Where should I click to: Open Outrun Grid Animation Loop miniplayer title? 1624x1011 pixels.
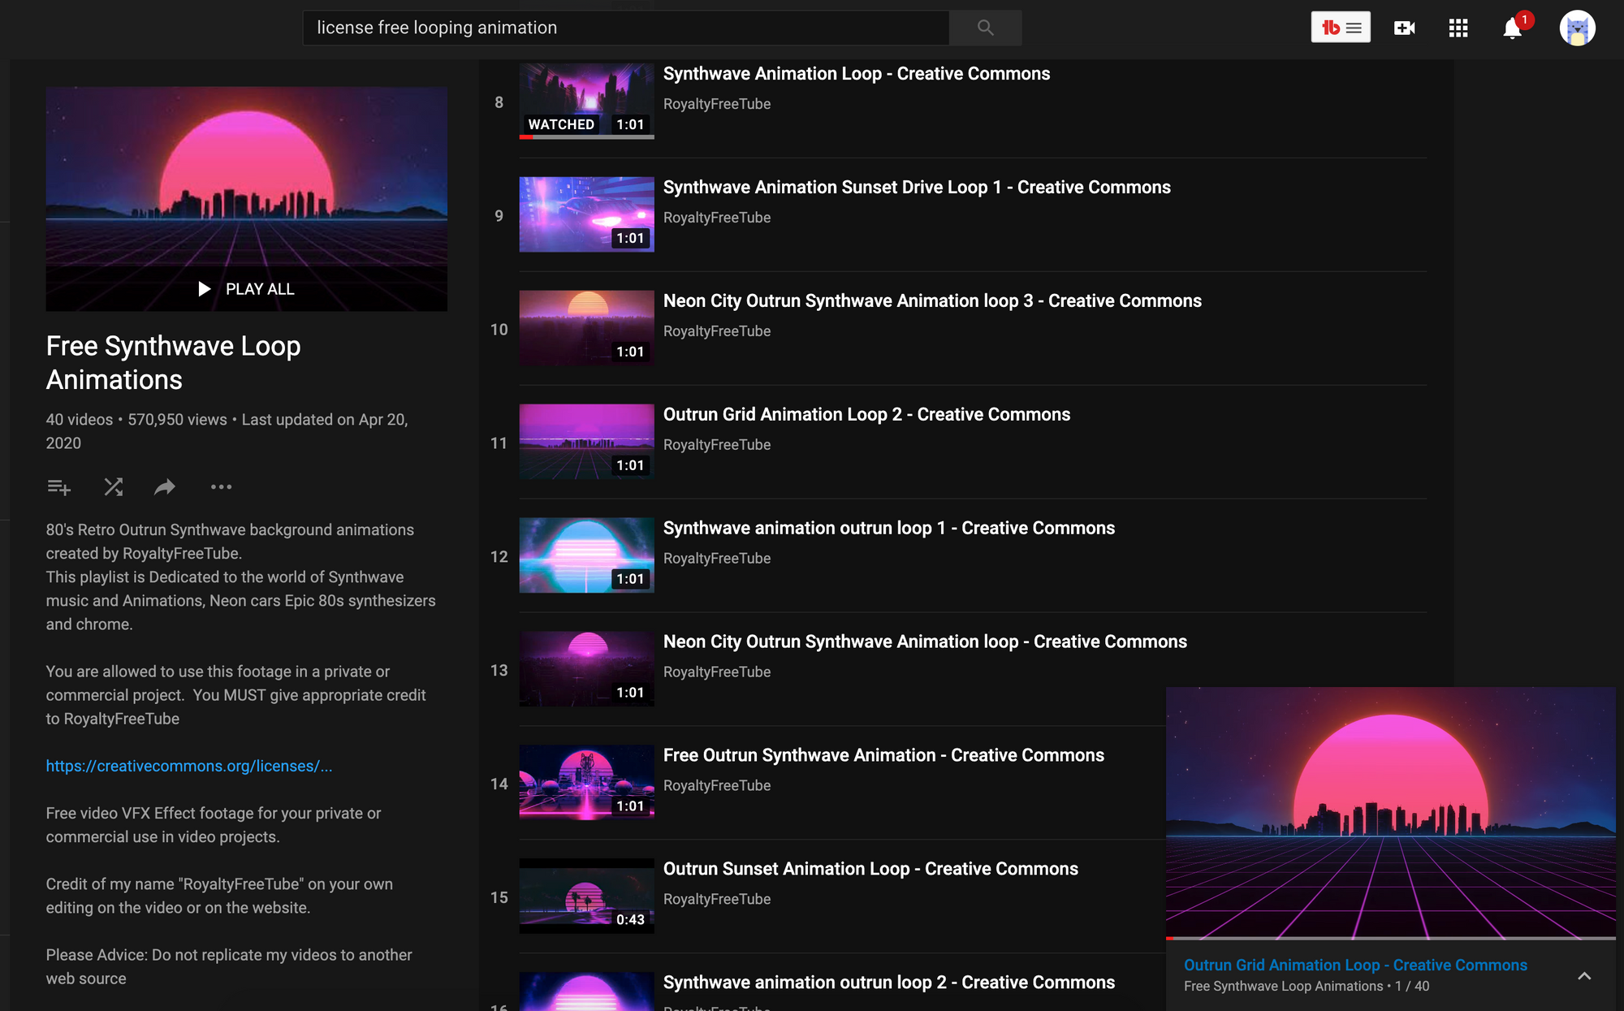click(1354, 965)
